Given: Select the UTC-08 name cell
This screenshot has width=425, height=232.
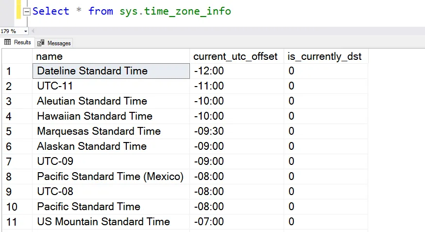Looking at the screenshot, I should (111, 192).
